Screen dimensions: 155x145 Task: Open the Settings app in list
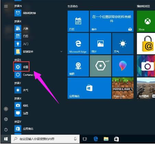[21, 67]
